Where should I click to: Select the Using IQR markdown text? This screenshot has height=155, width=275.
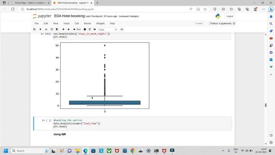(x=60, y=134)
